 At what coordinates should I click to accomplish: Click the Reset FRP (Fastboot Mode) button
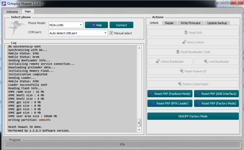pyautogui.click(x=170, y=94)
